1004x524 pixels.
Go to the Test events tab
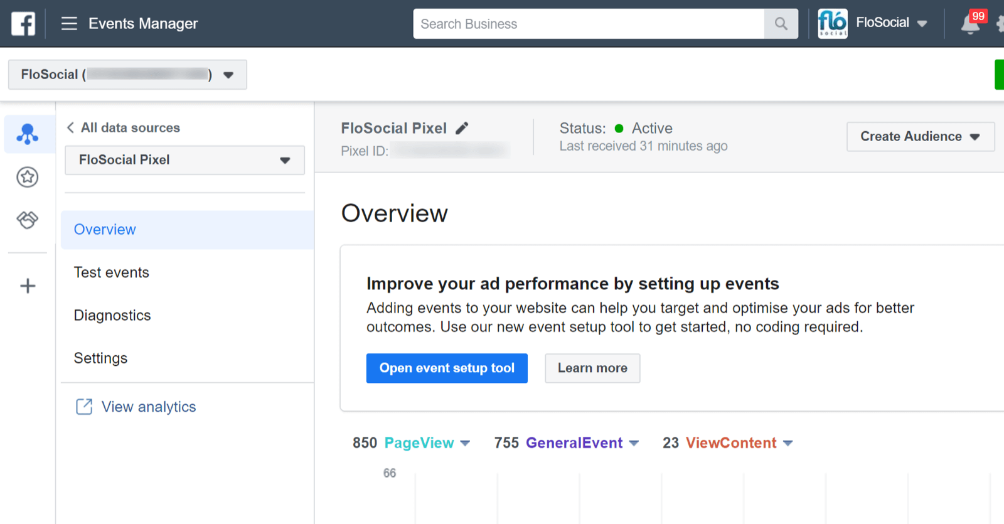point(112,272)
